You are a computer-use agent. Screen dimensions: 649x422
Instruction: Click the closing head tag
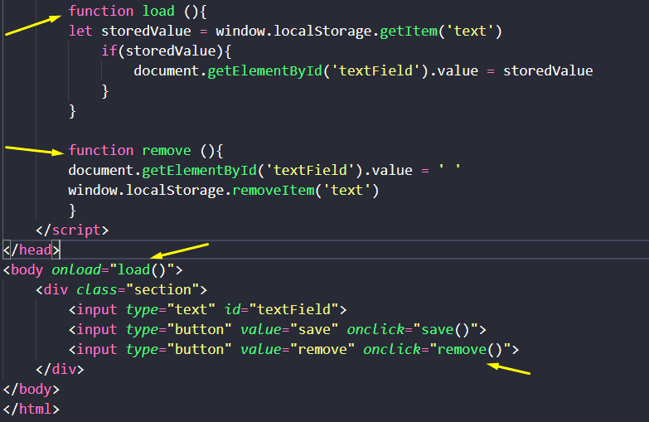tap(31, 250)
